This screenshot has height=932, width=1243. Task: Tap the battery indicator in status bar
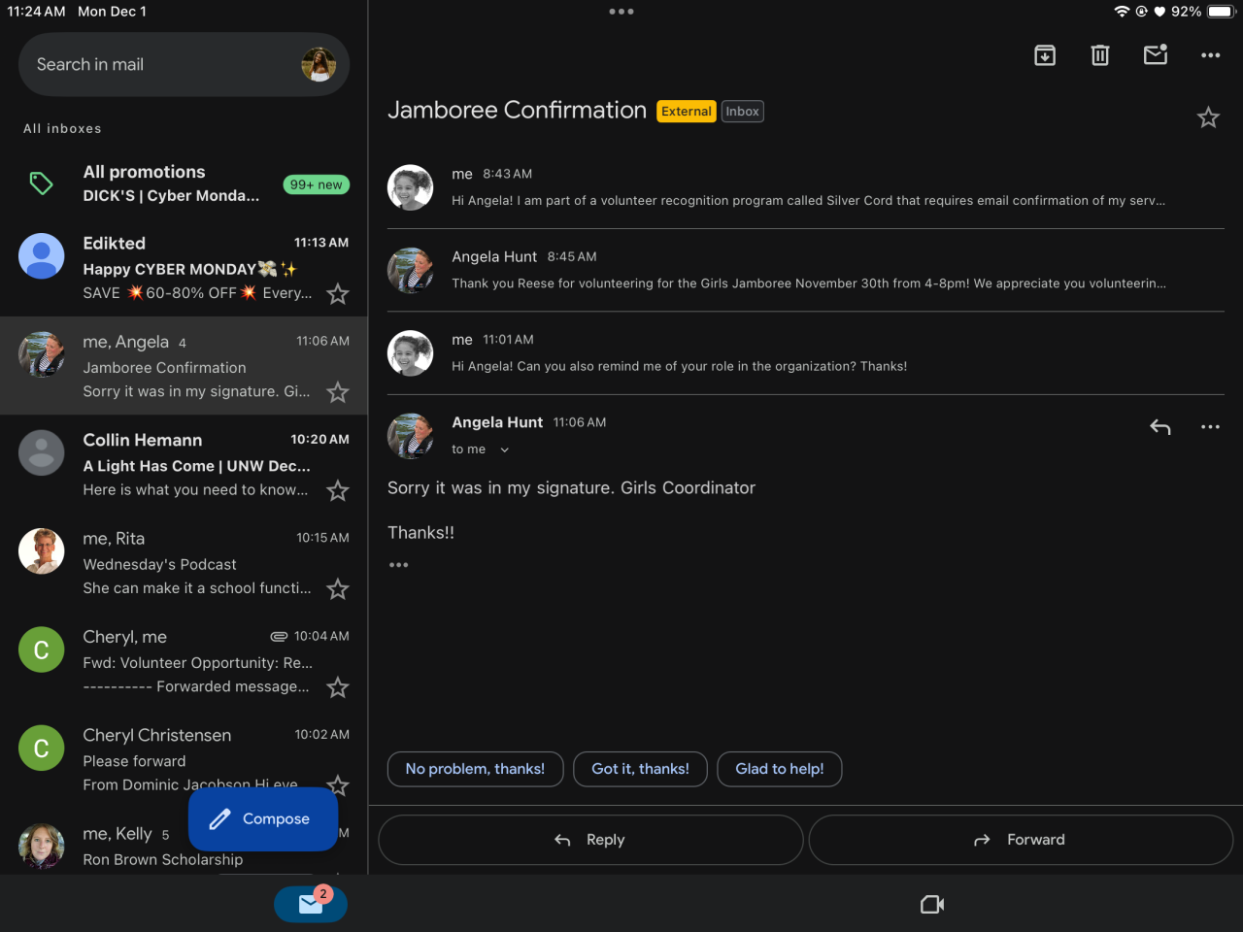[x=1221, y=12]
